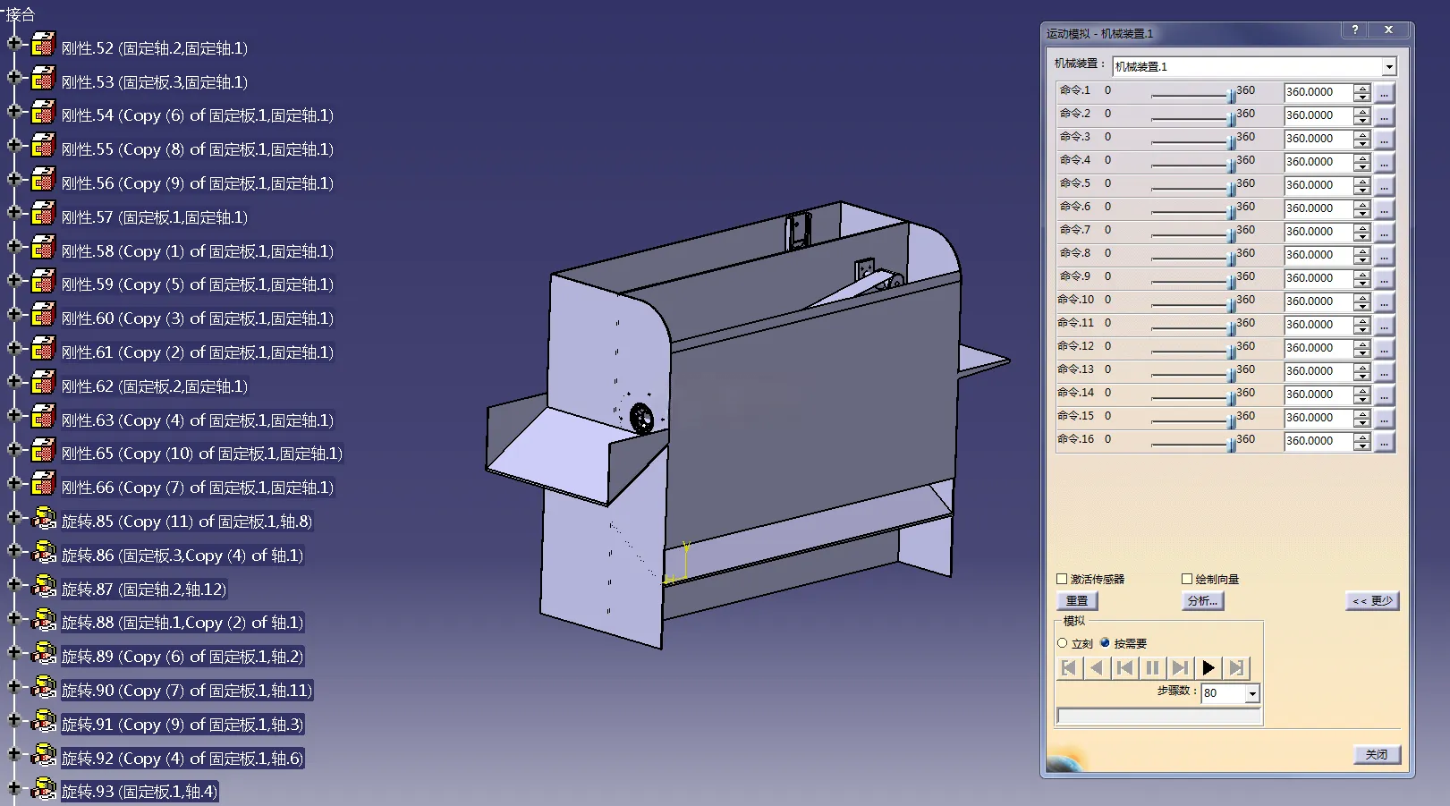Select the 接合 root tree label
The height and width of the screenshot is (806, 1450).
point(20,14)
